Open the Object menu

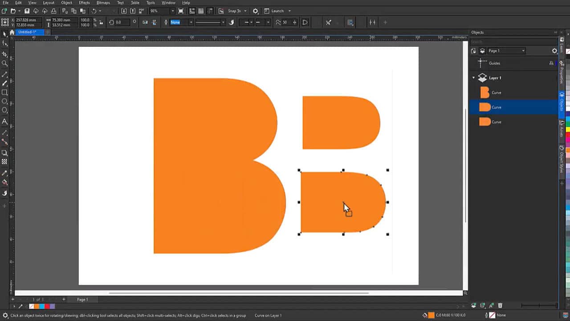tap(66, 3)
